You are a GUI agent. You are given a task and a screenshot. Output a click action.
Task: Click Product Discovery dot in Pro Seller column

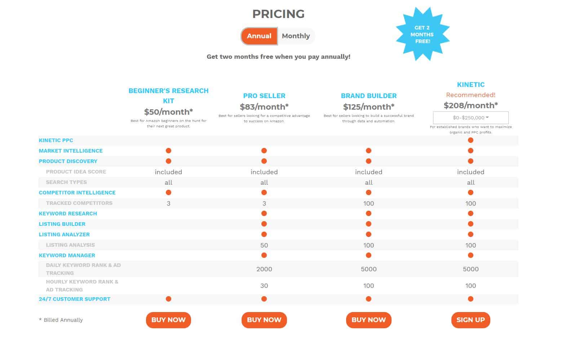pos(264,161)
